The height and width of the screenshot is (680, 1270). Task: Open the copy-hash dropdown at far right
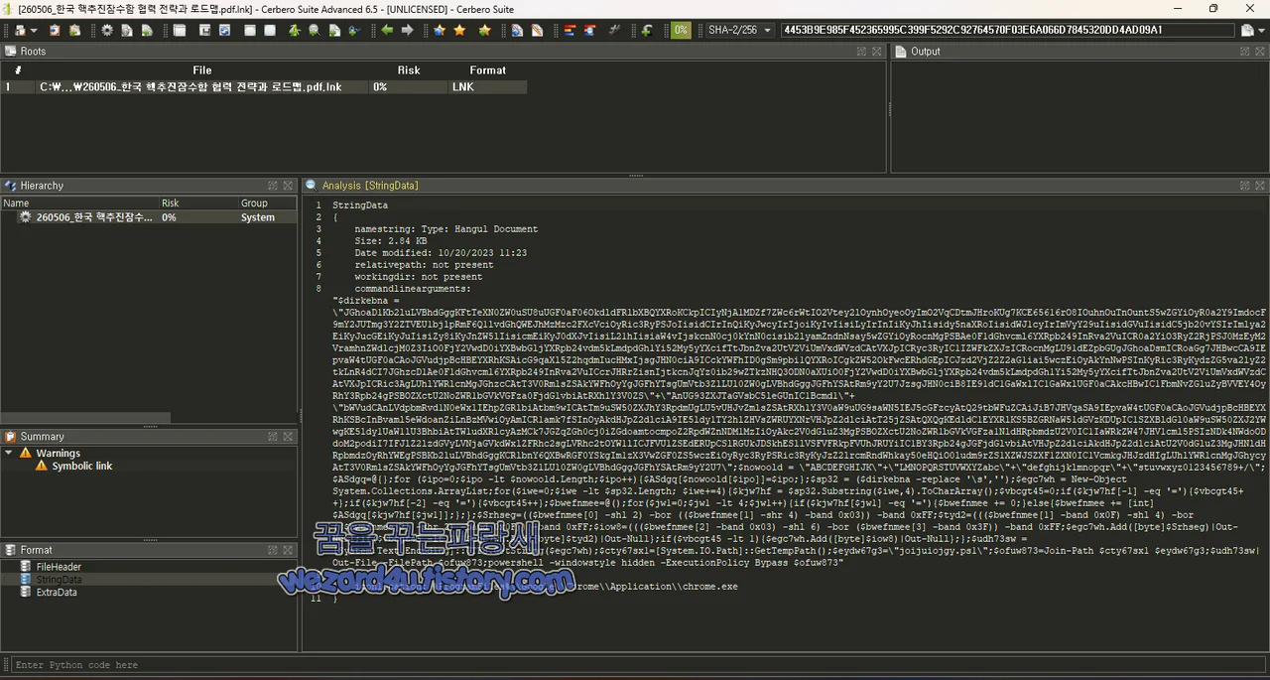point(1259,30)
